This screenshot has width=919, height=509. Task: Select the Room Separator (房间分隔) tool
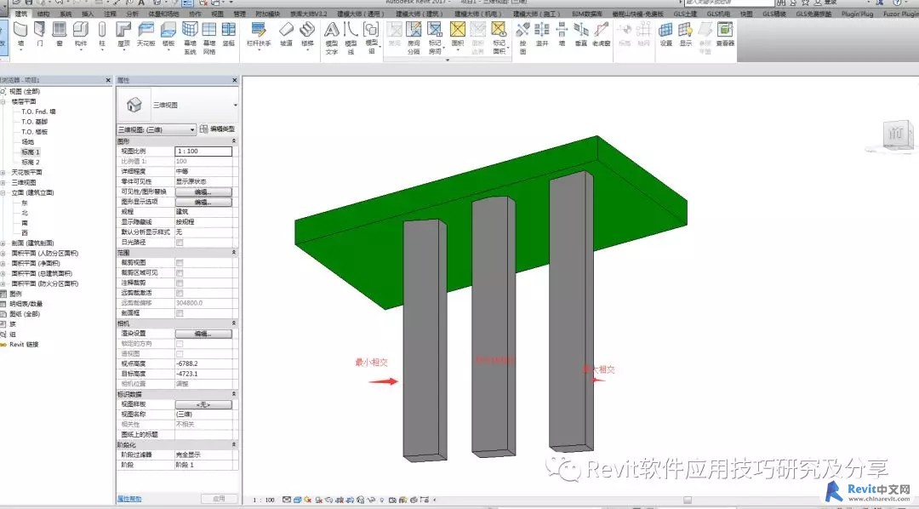pyautogui.click(x=414, y=37)
